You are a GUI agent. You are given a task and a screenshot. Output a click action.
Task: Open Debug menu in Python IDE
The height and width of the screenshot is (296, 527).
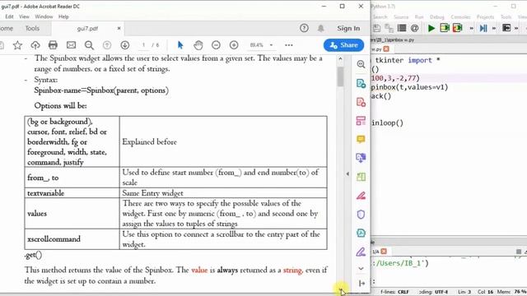point(437,16)
